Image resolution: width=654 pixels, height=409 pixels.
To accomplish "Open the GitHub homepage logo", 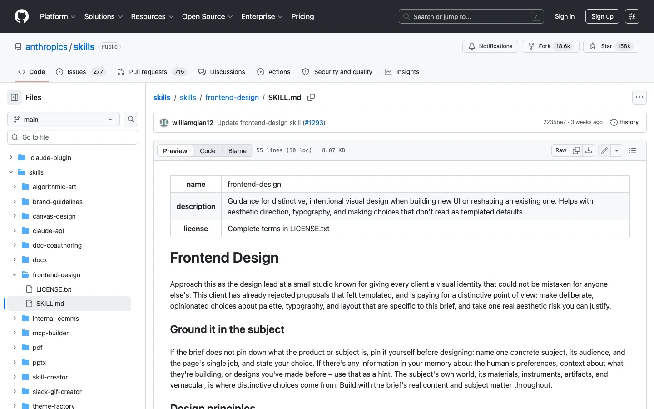I will [x=22, y=16].
